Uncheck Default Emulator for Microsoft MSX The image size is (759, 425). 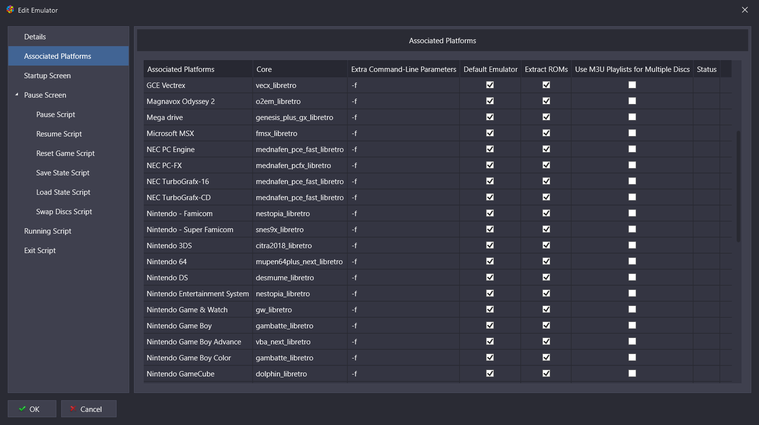pyautogui.click(x=490, y=133)
